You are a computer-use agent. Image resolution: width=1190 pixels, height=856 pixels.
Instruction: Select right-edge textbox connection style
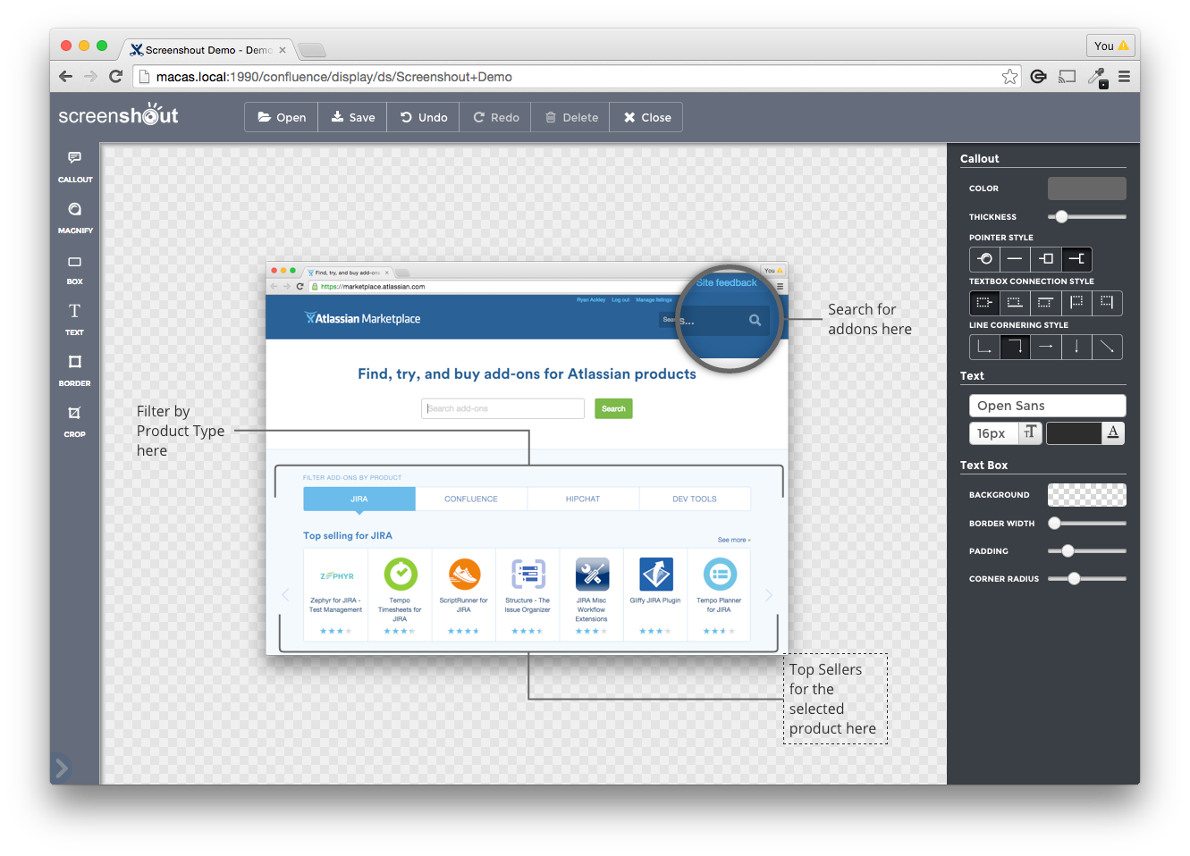(1107, 303)
